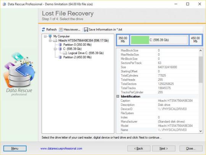The width and height of the screenshot is (206, 155).
Task: Click the Hitachi hard disk icon in tree
Action: [x=55, y=40]
